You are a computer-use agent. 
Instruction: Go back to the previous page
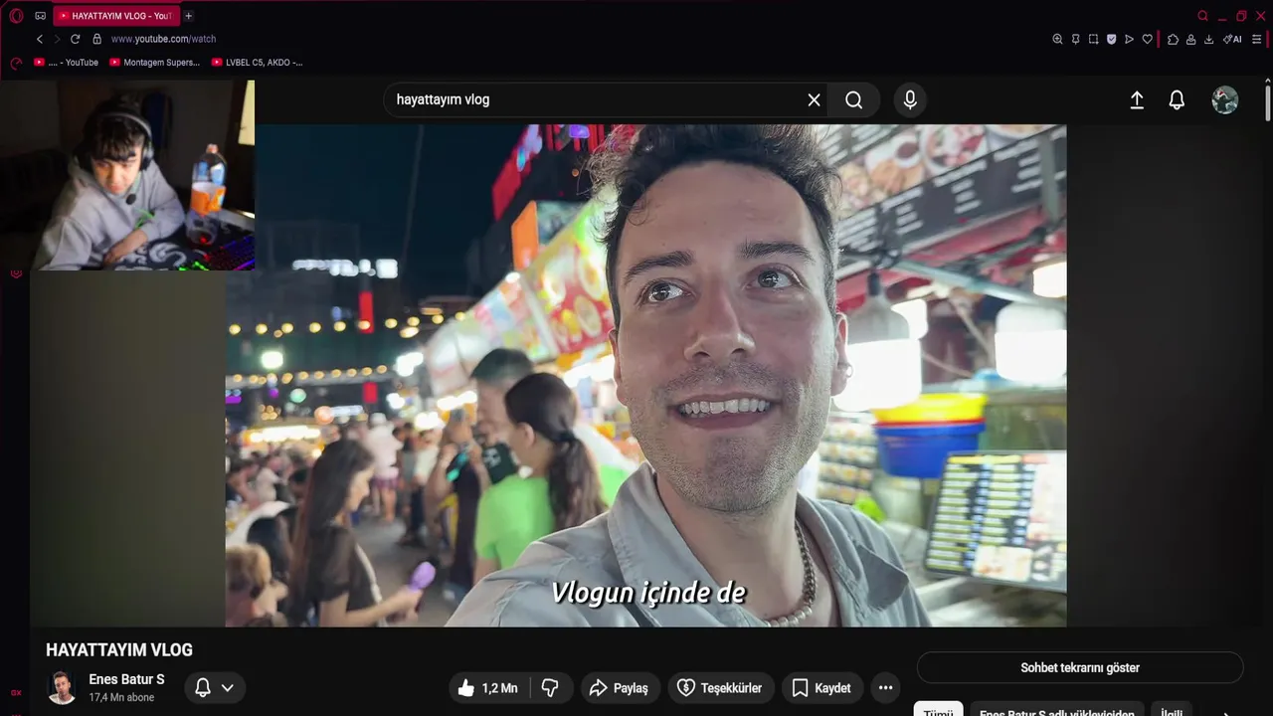(40, 39)
